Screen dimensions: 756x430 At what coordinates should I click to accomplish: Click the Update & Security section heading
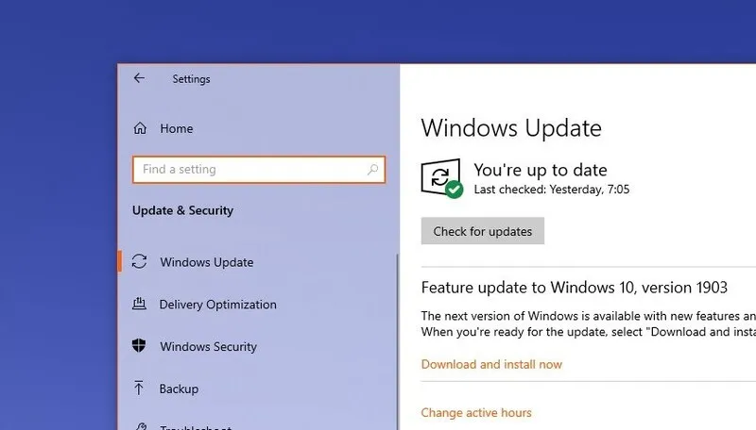point(182,210)
